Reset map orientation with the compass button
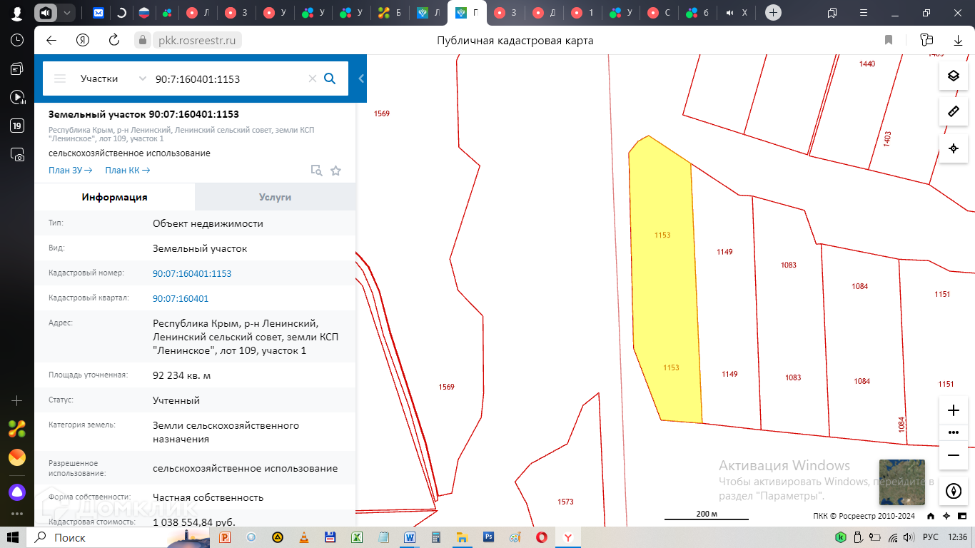Image resolution: width=975 pixels, height=548 pixels. 953,491
